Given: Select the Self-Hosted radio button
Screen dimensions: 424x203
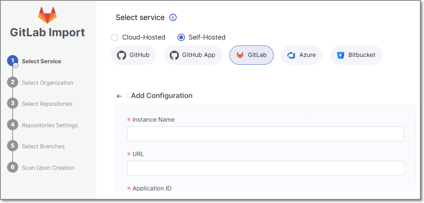Looking at the screenshot, I should pyautogui.click(x=181, y=37).
